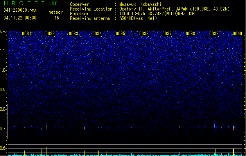The height and width of the screenshot is (156, 246).
Task: Select antenna value A504HB(yagi 4el)
Action: pos(138,18)
